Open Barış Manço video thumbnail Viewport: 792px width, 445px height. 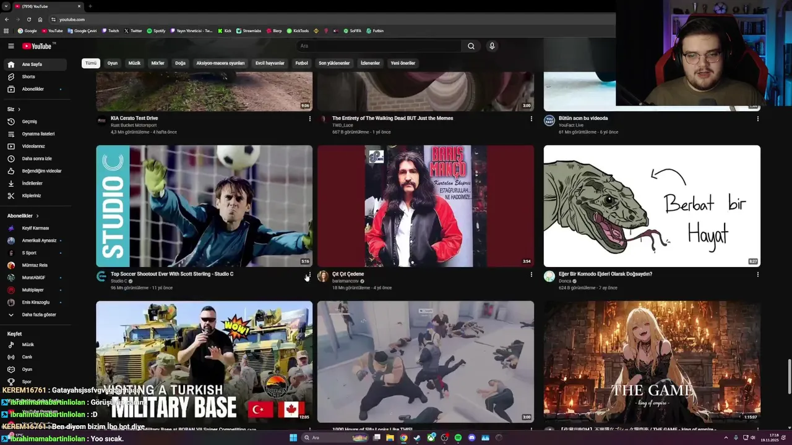point(426,206)
